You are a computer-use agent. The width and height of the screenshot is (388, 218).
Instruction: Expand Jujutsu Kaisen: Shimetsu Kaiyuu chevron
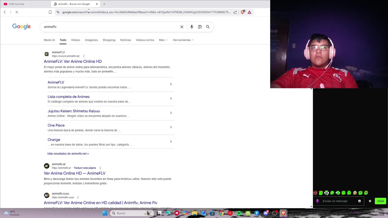(171, 113)
